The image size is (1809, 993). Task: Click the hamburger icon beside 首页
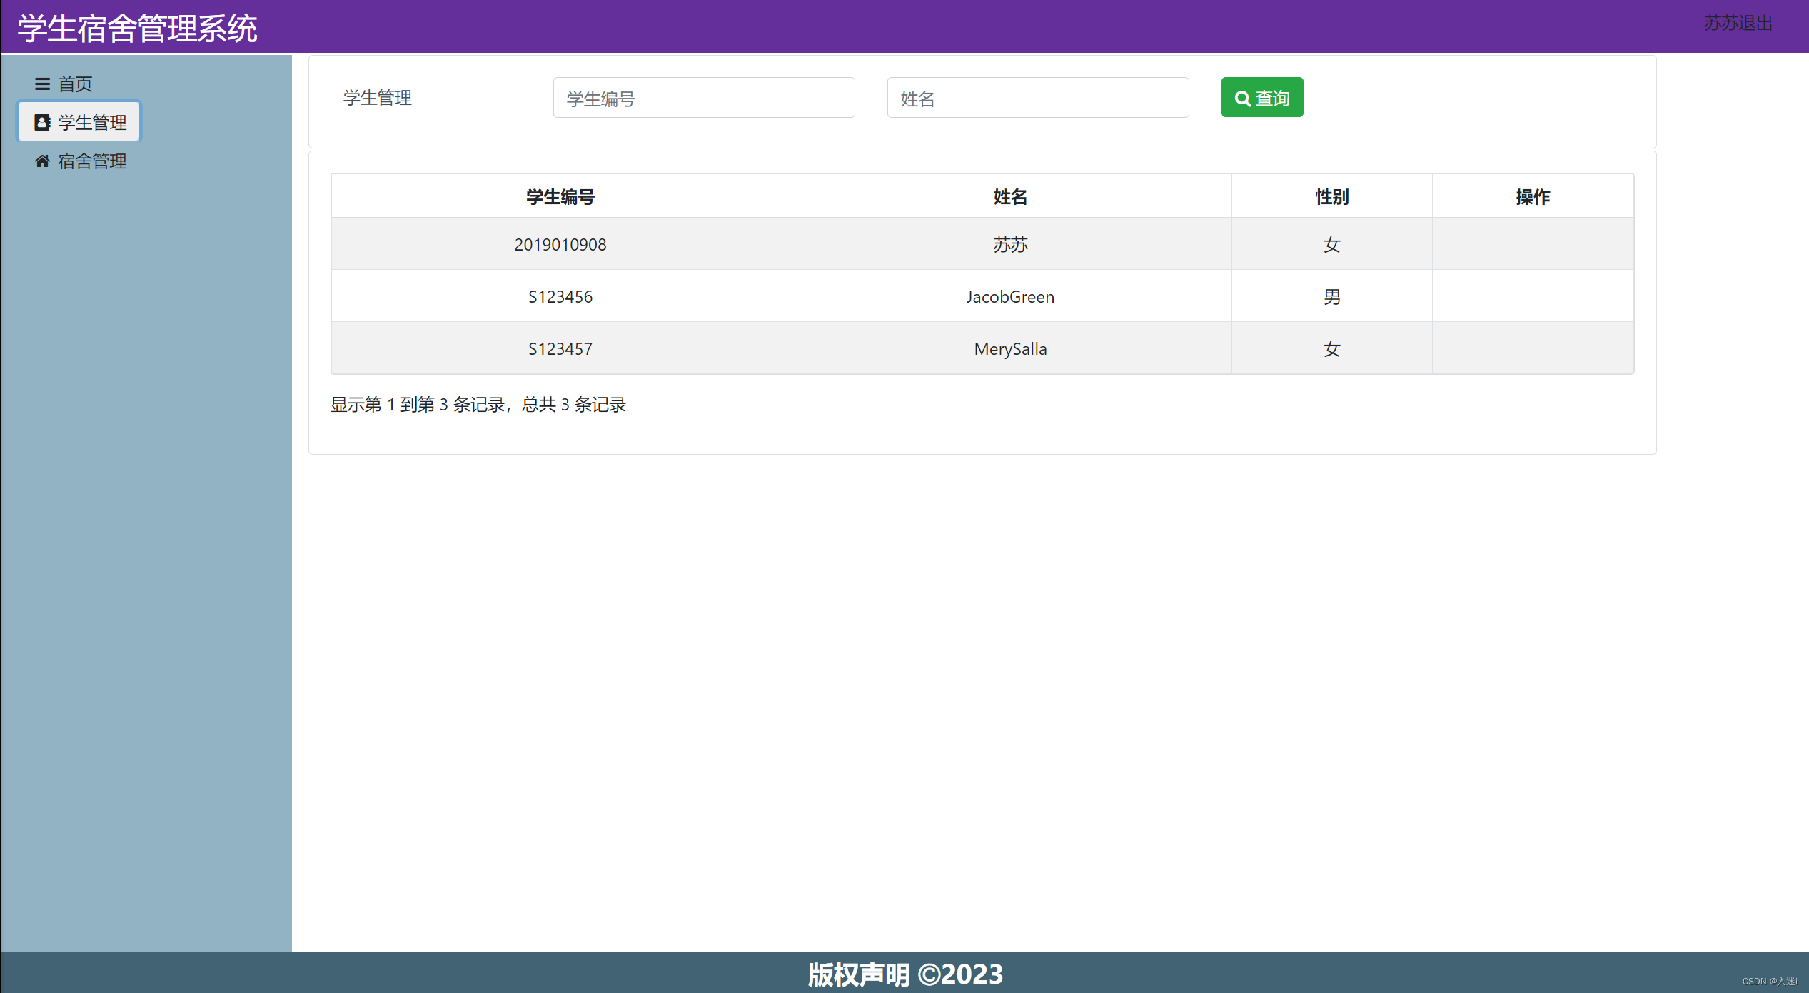(x=42, y=84)
